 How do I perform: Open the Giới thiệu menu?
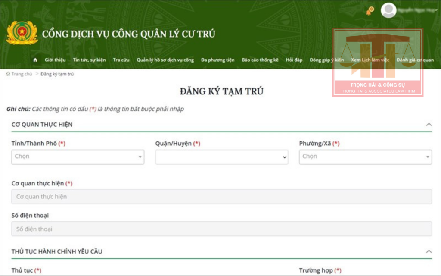[55, 60]
